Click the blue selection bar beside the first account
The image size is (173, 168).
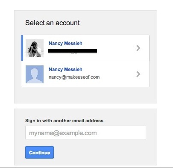click(x=22, y=48)
